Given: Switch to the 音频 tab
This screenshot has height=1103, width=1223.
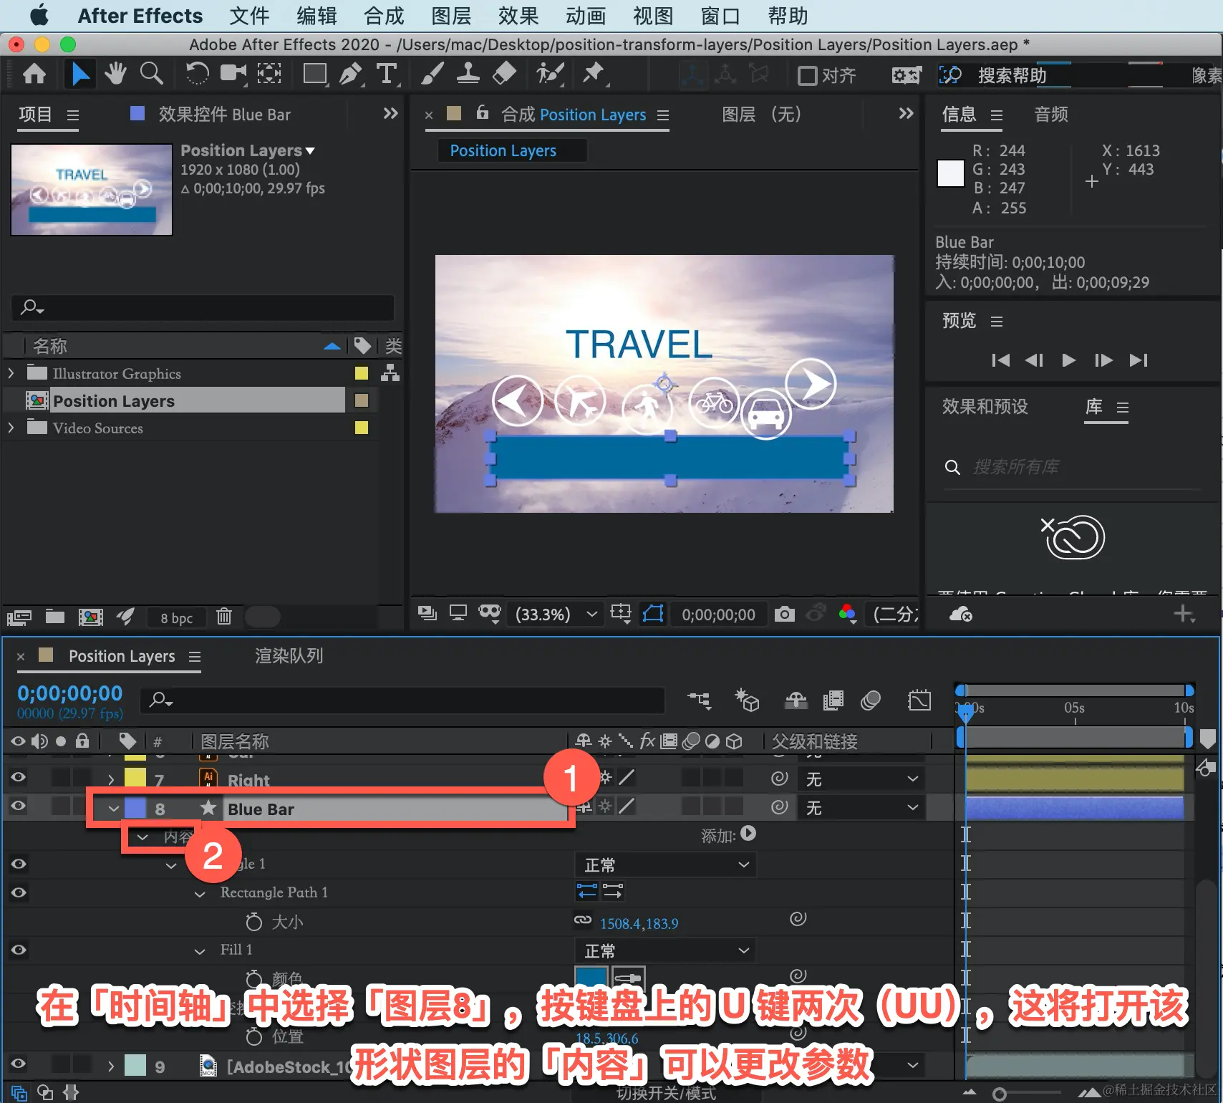Looking at the screenshot, I should click(1051, 114).
